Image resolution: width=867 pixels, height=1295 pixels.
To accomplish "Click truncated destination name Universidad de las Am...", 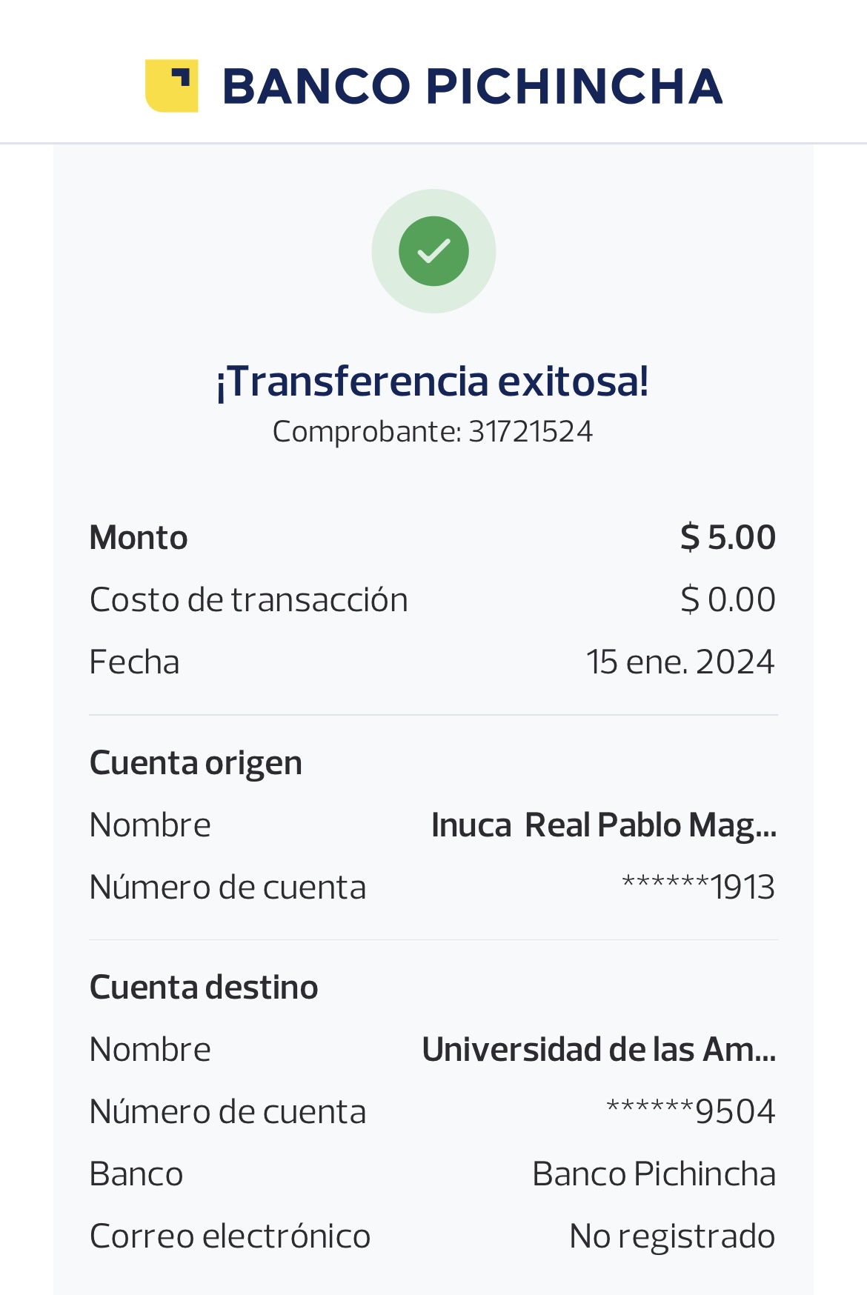I will [x=599, y=1050].
